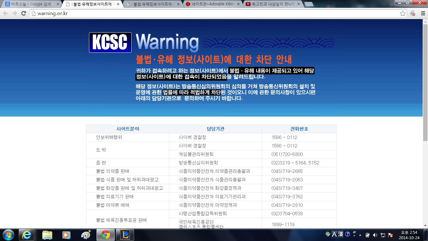Image resolution: width=428 pixels, height=241 pixels.
Task: Click the page vertical scrollbar thumb
Action: pos(425,83)
